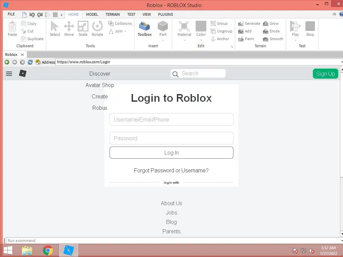The image size is (343, 257).
Task: Switch to the TERRAIN ribbon tab
Action: point(113,14)
